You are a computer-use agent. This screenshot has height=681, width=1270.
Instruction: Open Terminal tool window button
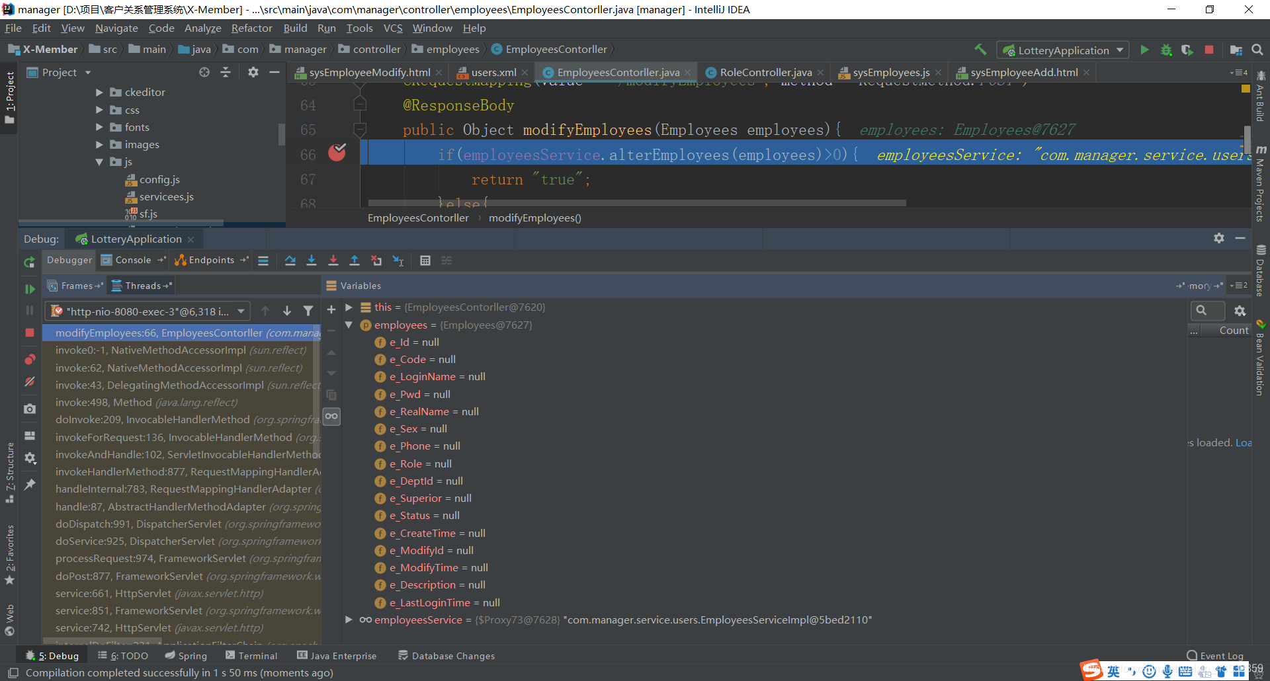[251, 656]
